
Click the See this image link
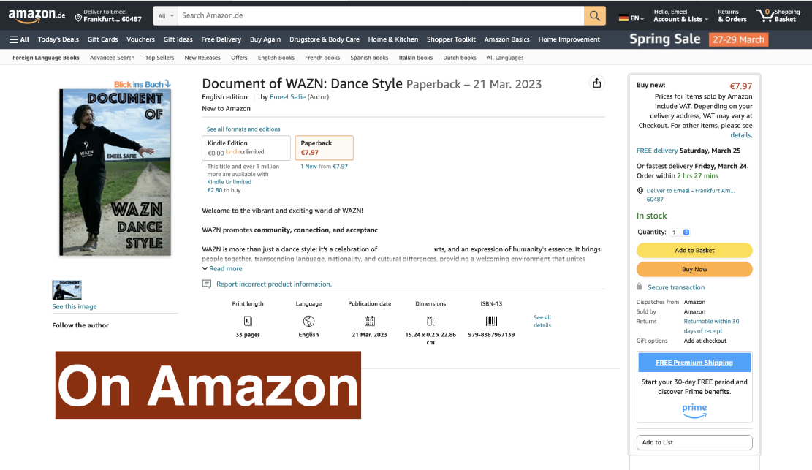pyautogui.click(x=74, y=306)
